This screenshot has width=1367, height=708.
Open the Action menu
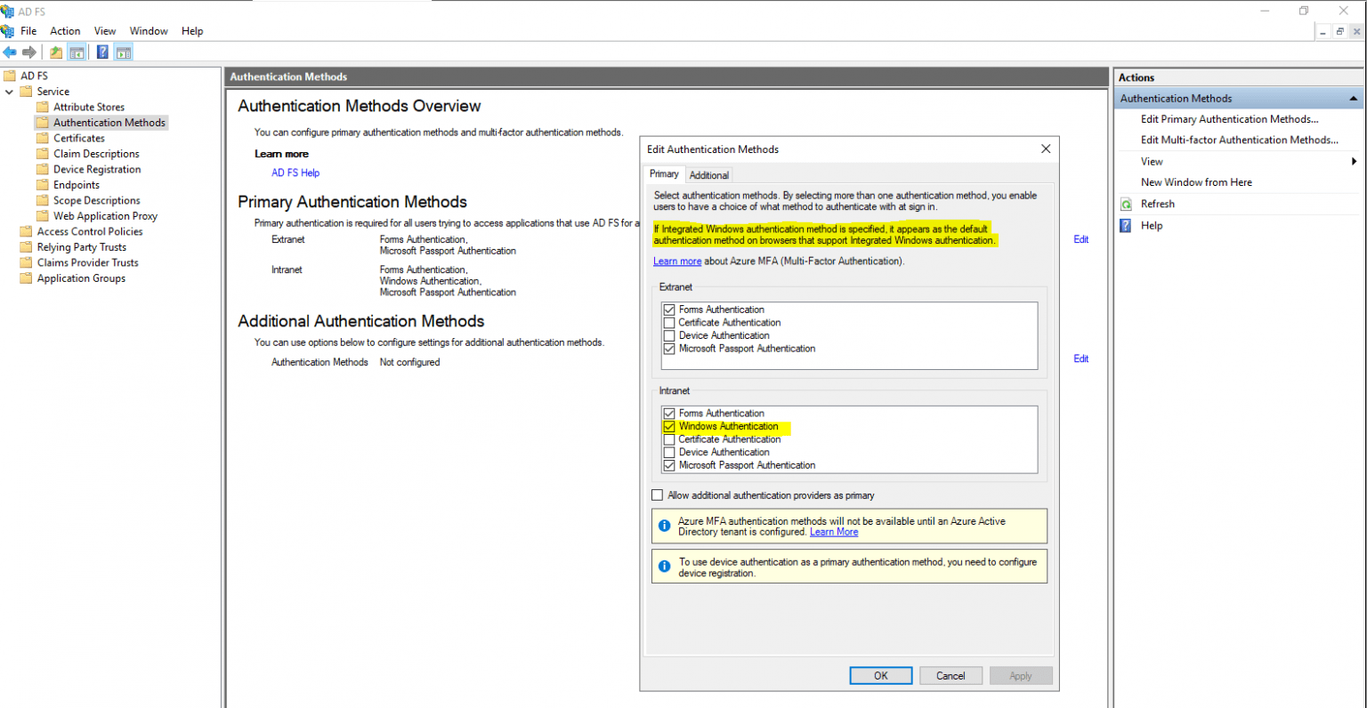[65, 30]
